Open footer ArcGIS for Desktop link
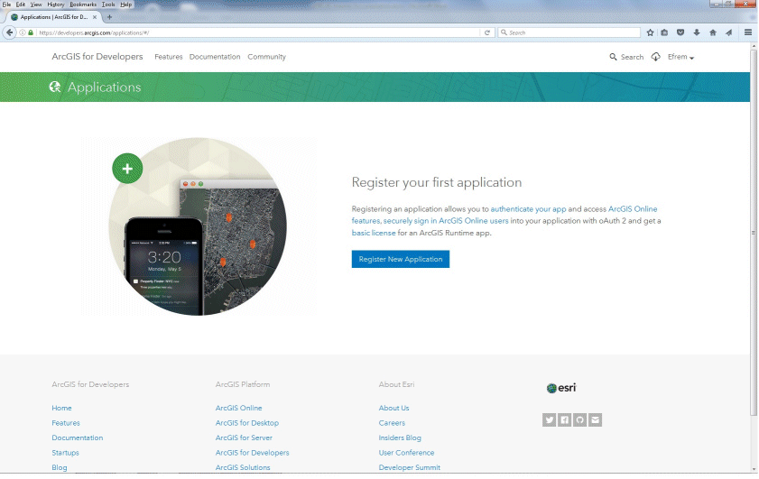 pos(247,423)
